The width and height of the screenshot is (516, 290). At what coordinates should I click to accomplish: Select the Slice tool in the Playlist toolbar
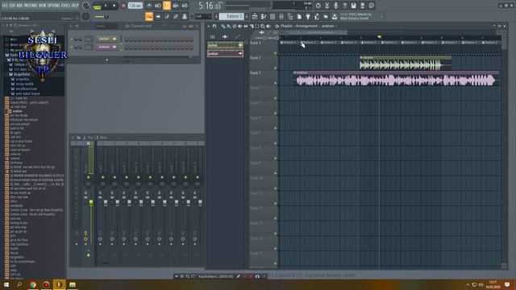pos(252,26)
